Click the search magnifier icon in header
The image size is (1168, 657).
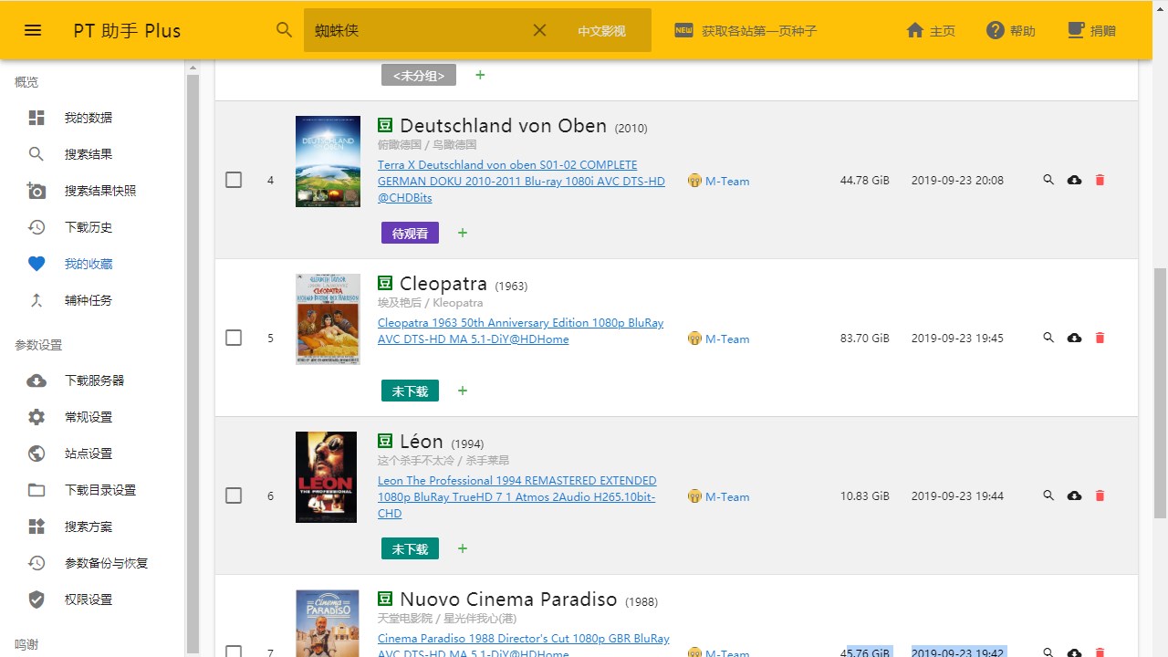tap(285, 30)
